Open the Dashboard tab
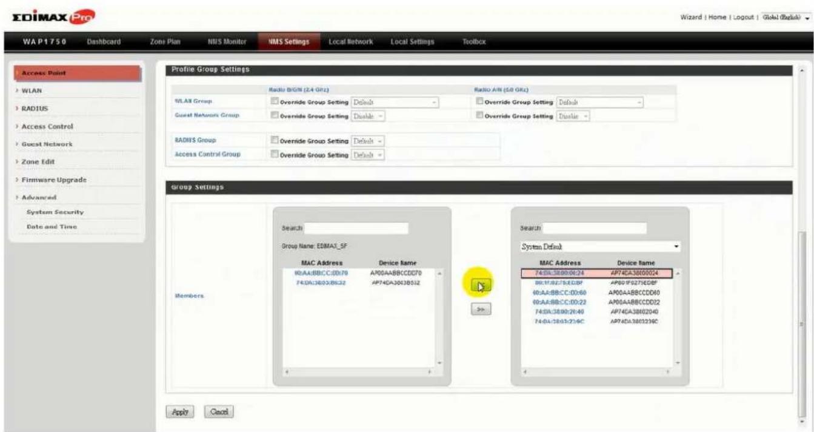Image resolution: width=814 pixels, height=432 pixels. [x=103, y=41]
